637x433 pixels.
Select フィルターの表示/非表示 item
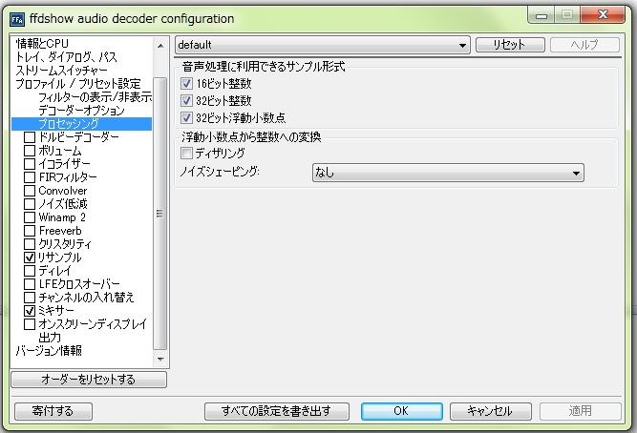tap(96, 97)
